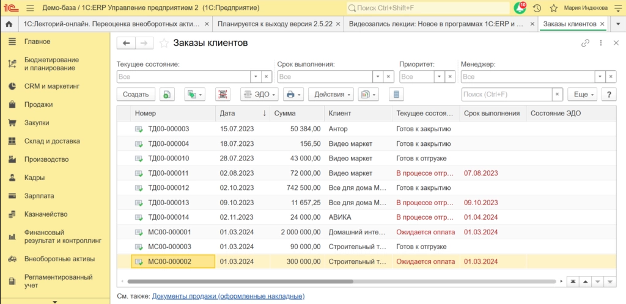Image resolution: width=626 pixels, height=304 pixels.
Task: Focus the global search field
Action: tap(427, 8)
